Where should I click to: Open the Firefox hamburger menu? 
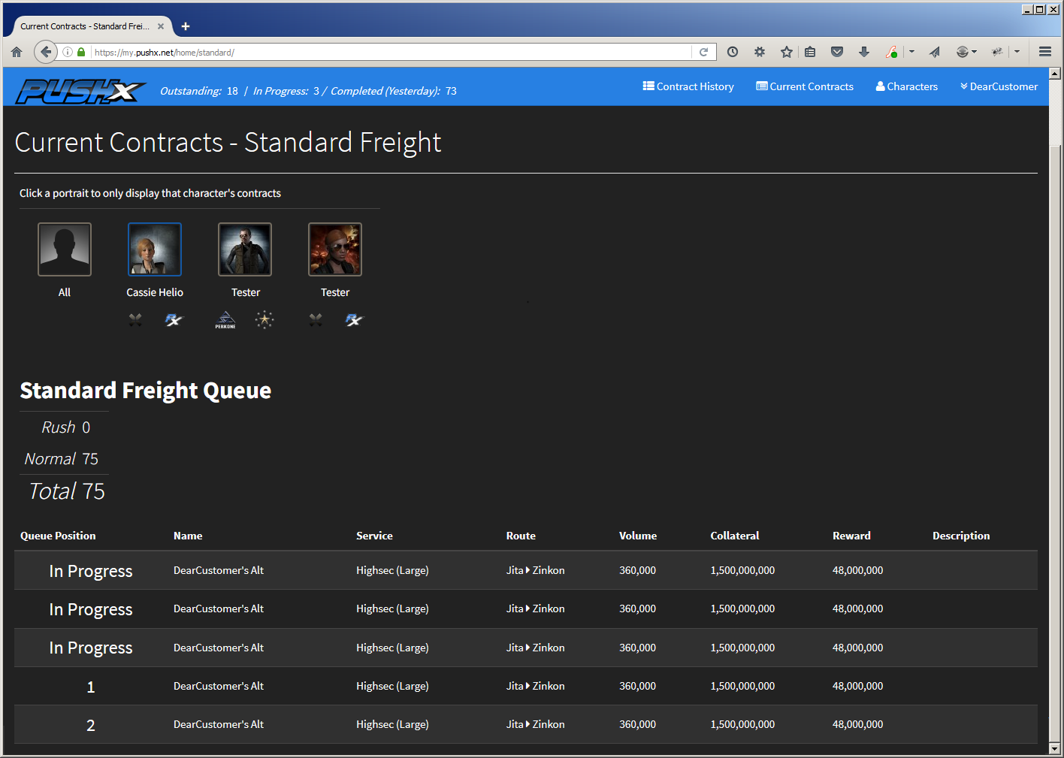coord(1044,52)
